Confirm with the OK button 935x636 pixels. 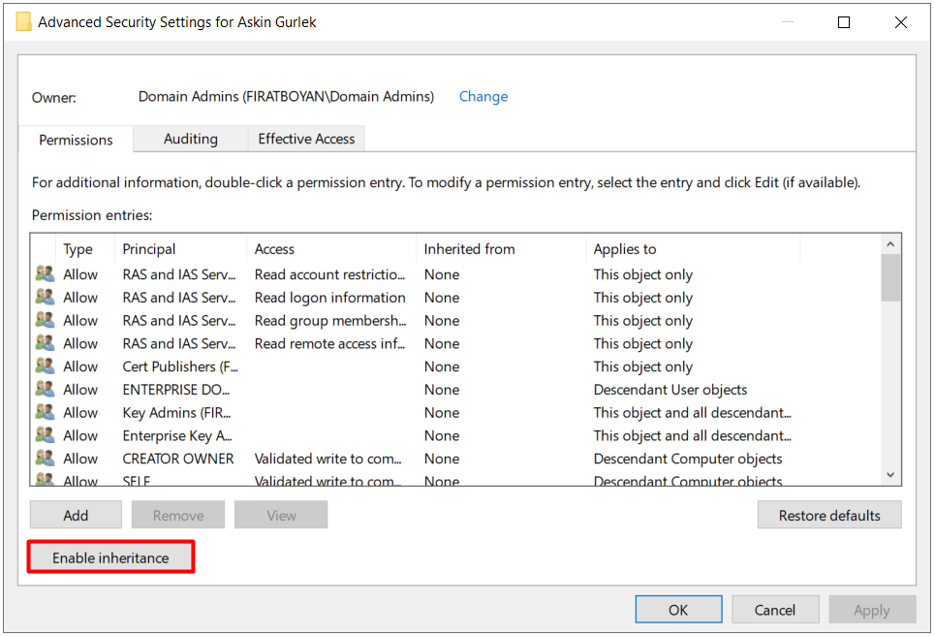pyautogui.click(x=678, y=609)
